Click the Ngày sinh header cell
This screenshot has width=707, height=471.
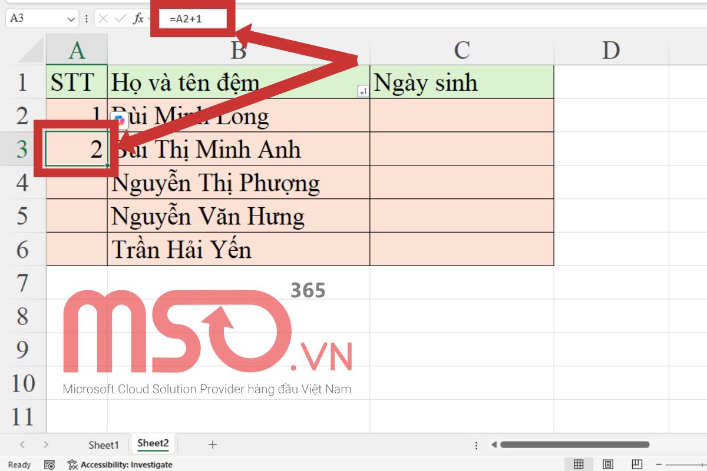(462, 82)
